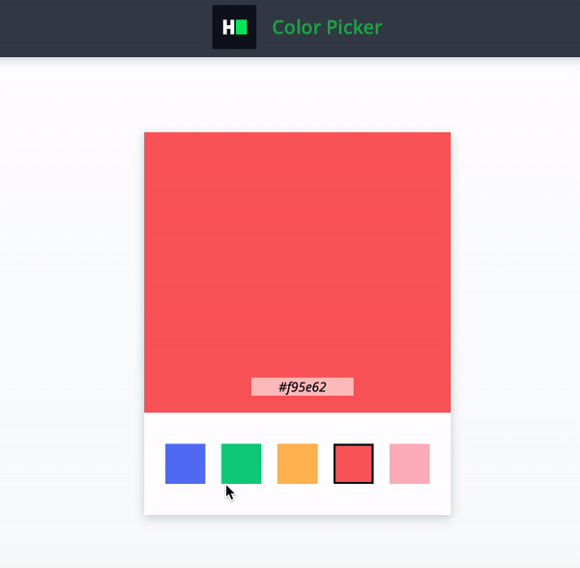Click the #f95e62 hex code label
580x568 pixels.
pos(302,387)
